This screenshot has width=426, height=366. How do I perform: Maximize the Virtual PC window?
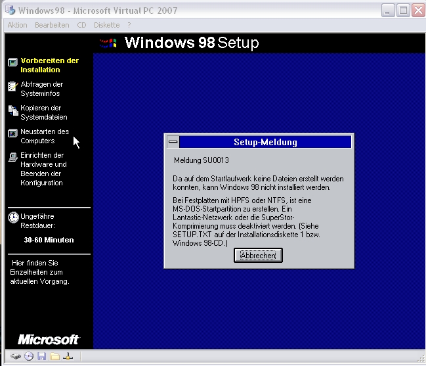[x=403, y=11]
